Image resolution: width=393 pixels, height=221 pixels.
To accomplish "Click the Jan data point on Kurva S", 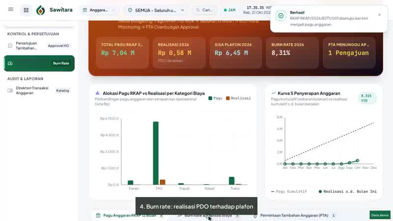I will pyautogui.click(x=285, y=164).
